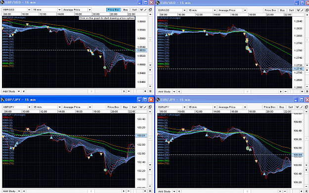Click Sell in GBP/JPY chart
Screen dimensions: 309x193
coord(134,107)
